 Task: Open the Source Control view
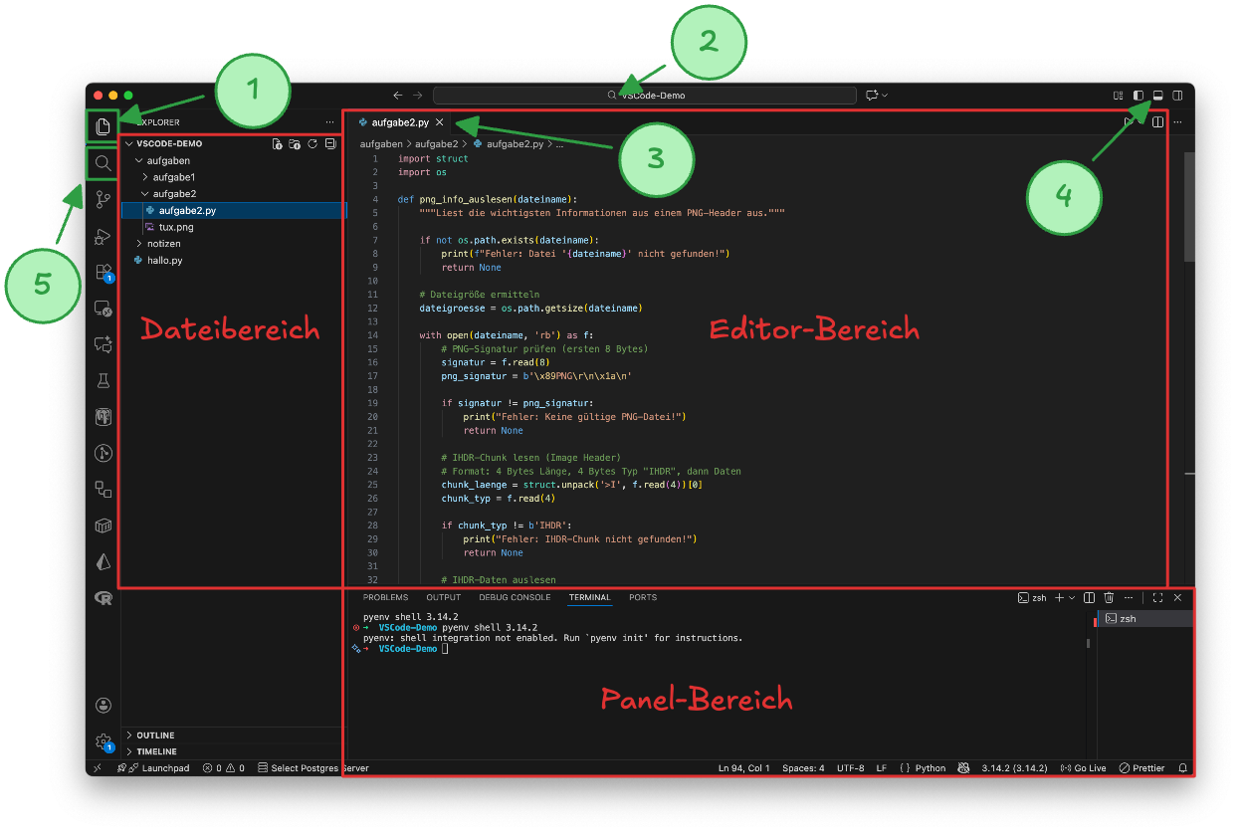pyautogui.click(x=103, y=200)
